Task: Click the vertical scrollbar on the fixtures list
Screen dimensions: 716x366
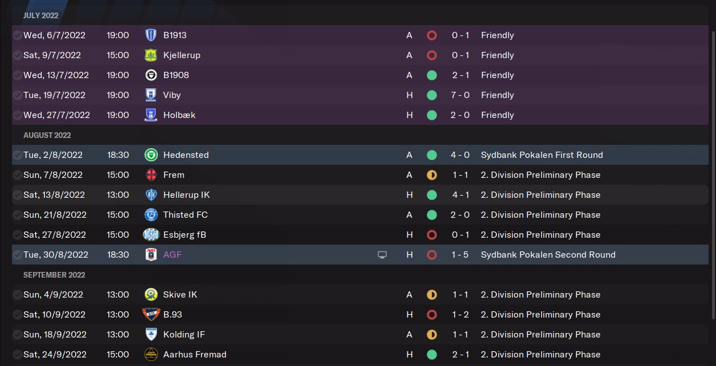Action: (x=711, y=171)
